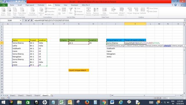Open Data Validation dropdown
Image resolution: width=186 pixels, height=105 pixels.
104,11
